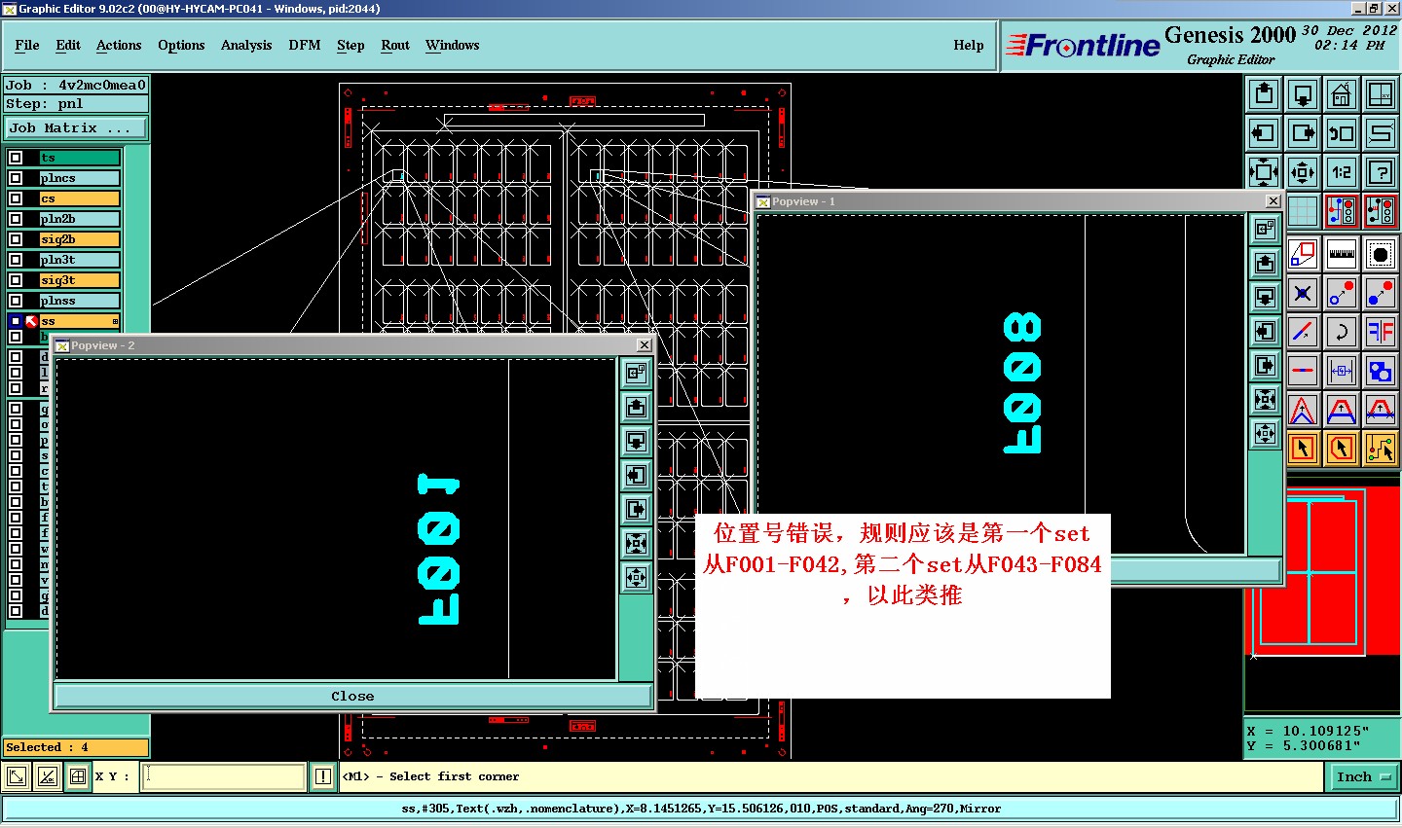Screen dimensions: 1402x828
Task: Click the Selected : 4 status label
Action: pos(76,747)
